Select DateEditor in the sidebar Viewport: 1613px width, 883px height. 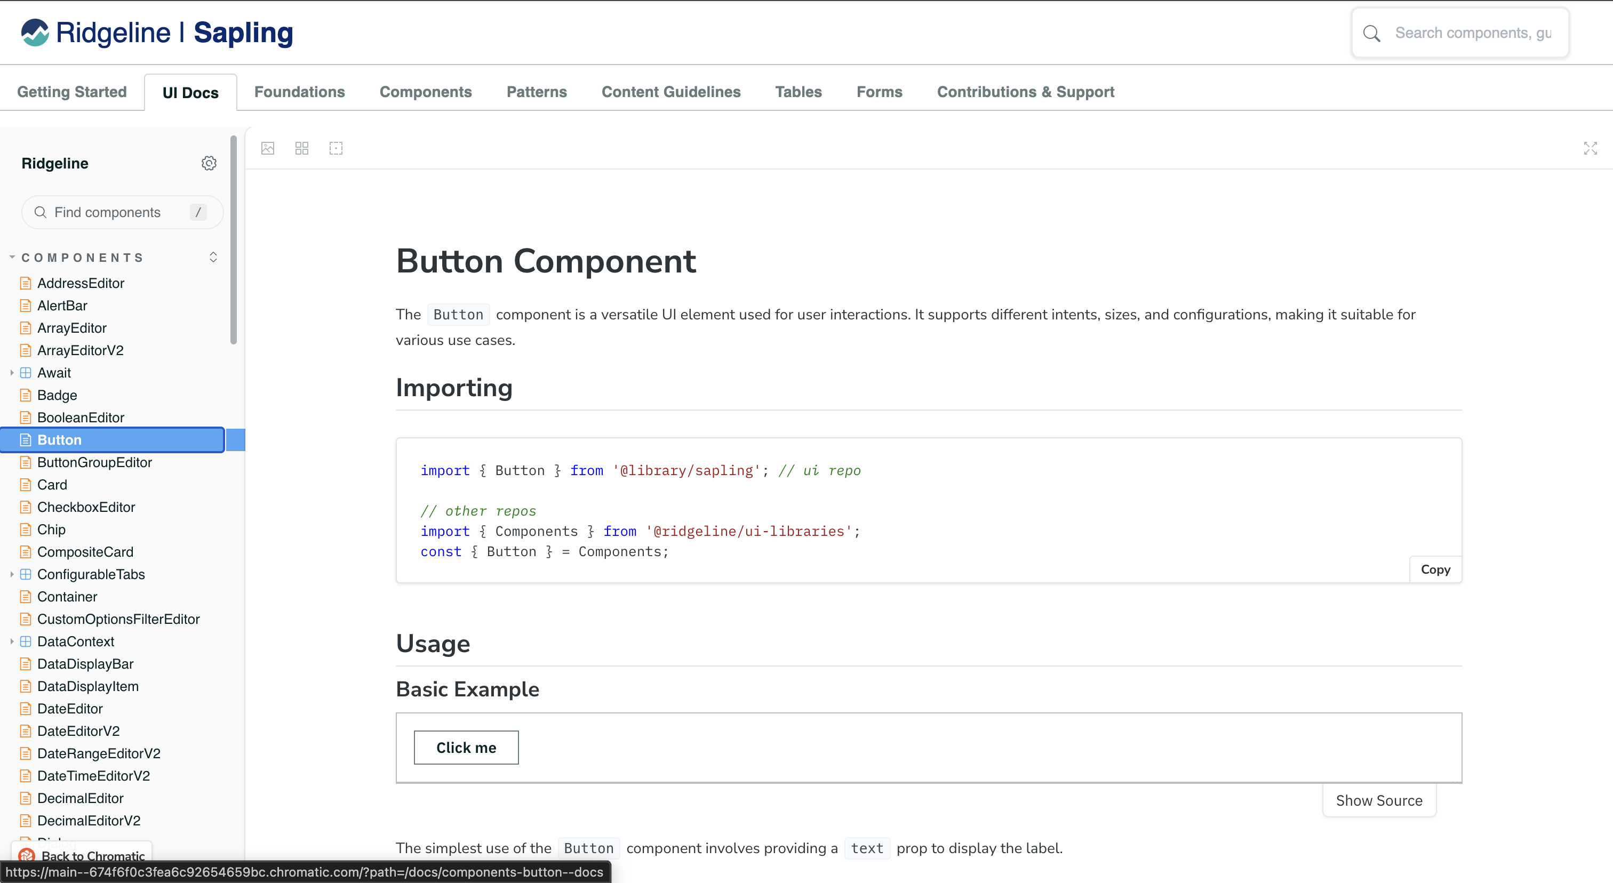(x=70, y=709)
